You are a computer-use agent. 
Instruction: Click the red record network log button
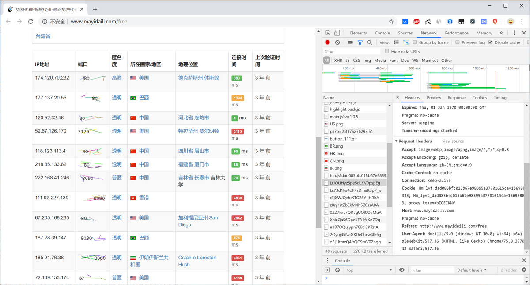pos(327,42)
